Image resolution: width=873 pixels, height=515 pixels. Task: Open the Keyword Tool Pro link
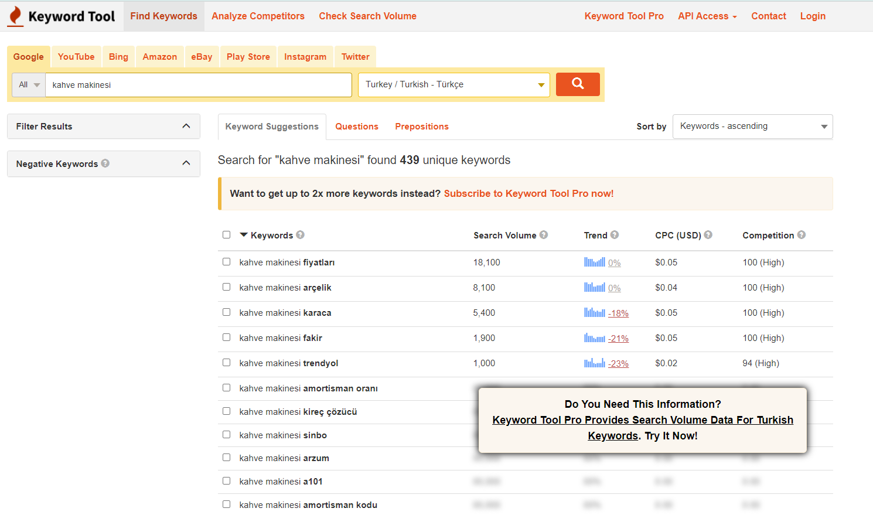coord(624,16)
